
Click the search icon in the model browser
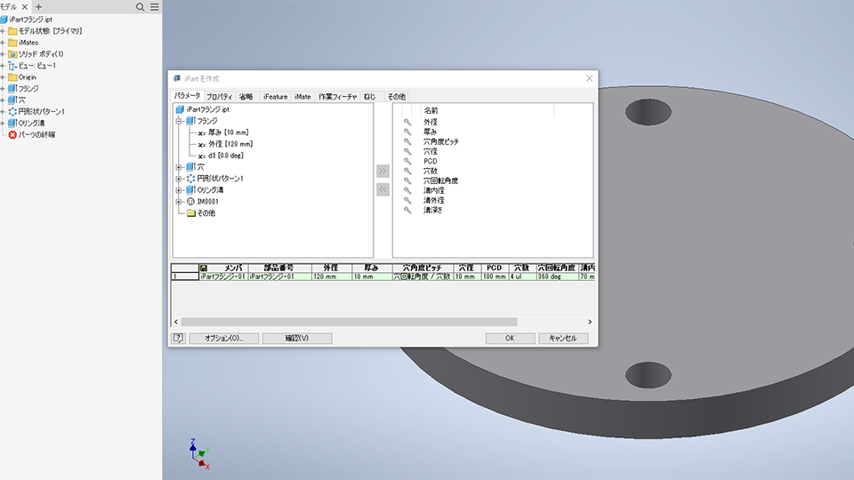pyautogui.click(x=141, y=6)
